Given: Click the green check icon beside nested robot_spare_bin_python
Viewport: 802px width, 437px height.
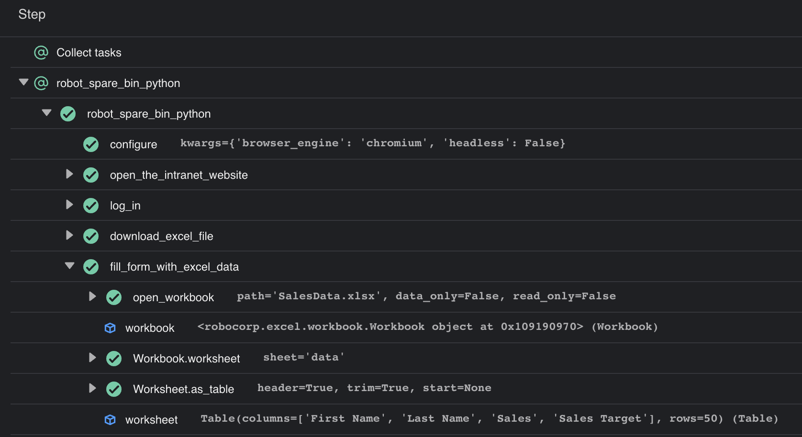Looking at the screenshot, I should click(x=68, y=114).
